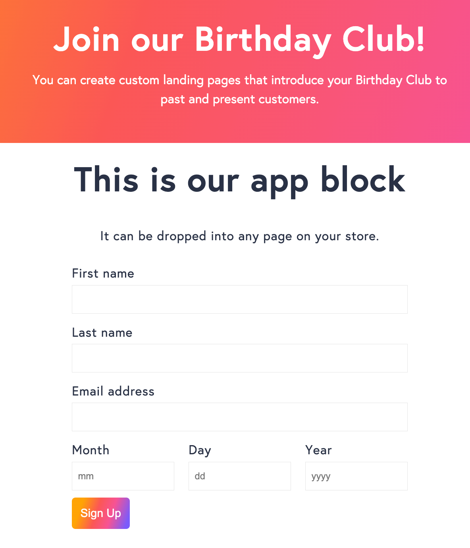Click the Month field with mm placeholder

123,476
